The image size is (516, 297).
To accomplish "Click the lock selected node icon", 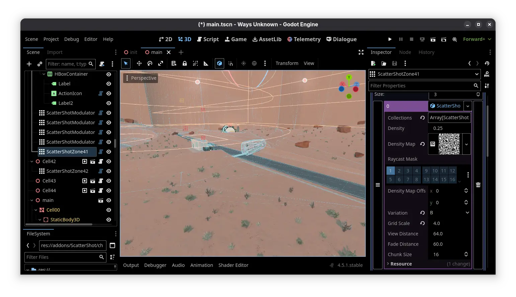I will pos(185,63).
